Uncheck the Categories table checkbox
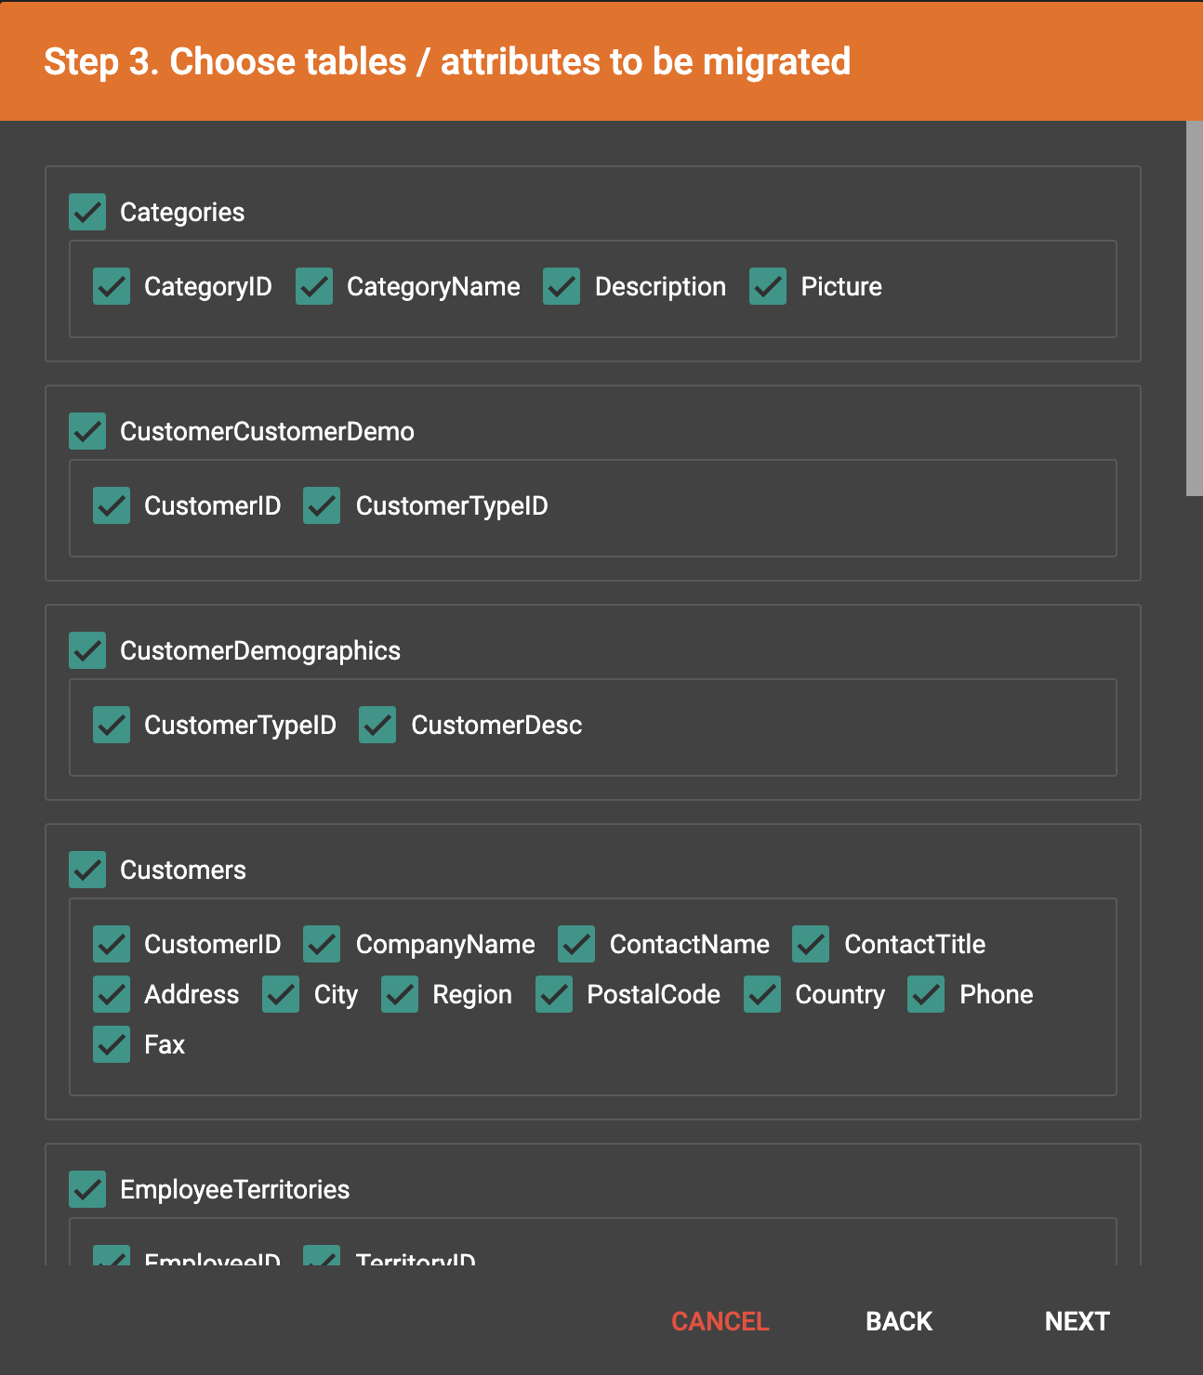Viewport: 1203px width, 1375px height. [x=87, y=212]
